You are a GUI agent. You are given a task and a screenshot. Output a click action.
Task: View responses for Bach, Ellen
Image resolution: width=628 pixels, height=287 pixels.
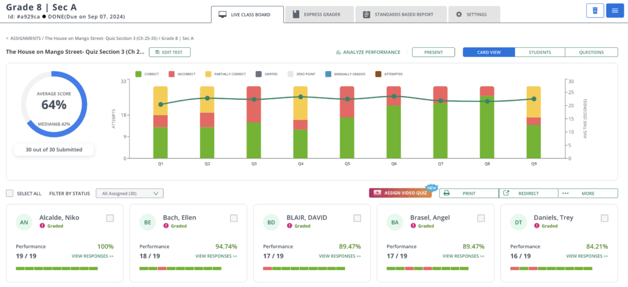click(x=216, y=256)
